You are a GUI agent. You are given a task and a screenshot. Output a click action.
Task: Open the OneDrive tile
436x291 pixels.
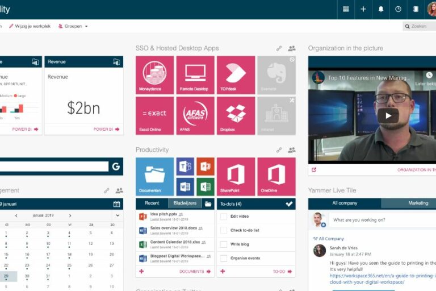(x=276, y=176)
